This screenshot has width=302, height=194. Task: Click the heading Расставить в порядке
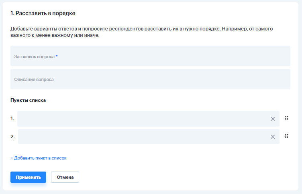click(43, 14)
